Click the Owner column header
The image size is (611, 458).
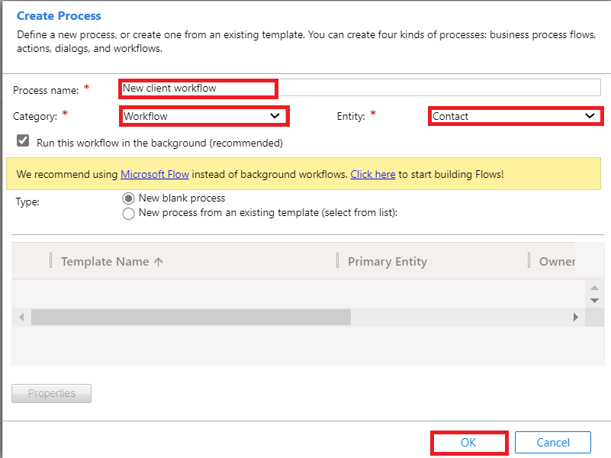coord(557,261)
